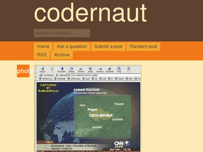
Task: Open the codernaut site title link
Action: point(90,13)
